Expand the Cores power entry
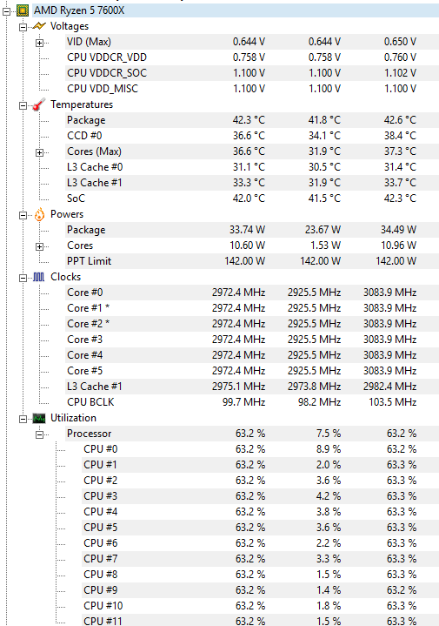439x626 pixels. tap(39, 246)
